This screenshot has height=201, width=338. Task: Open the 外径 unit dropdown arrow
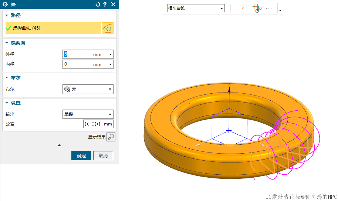110,54
